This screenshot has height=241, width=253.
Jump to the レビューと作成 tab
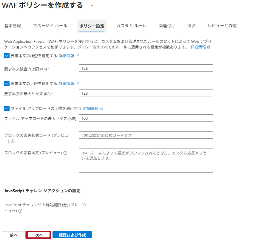[x=222, y=26]
